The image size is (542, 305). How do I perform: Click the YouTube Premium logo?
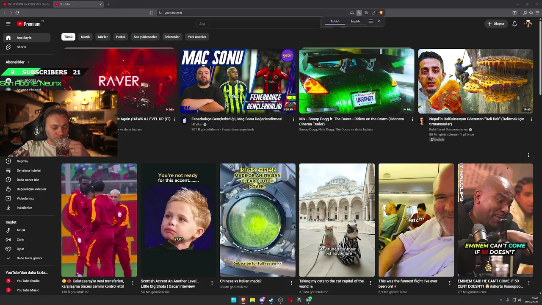tap(29, 24)
